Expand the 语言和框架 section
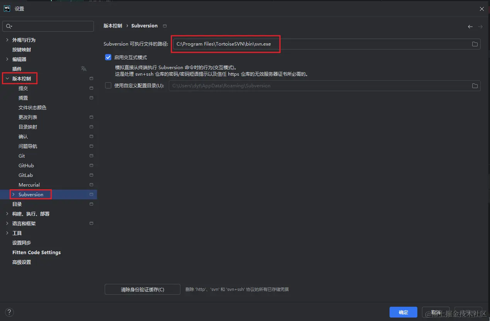This screenshot has height=321, width=490. tap(7, 223)
